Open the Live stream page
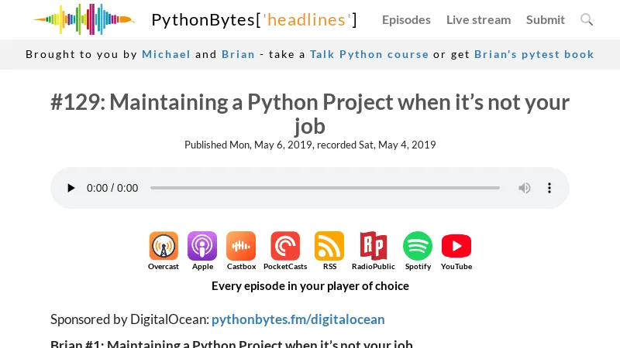620x348 pixels. (x=478, y=19)
